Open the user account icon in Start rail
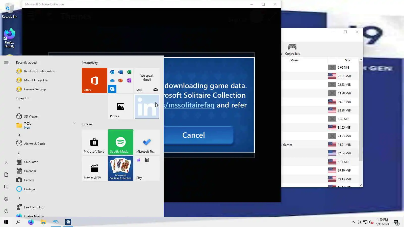404x227 pixels. (6, 162)
